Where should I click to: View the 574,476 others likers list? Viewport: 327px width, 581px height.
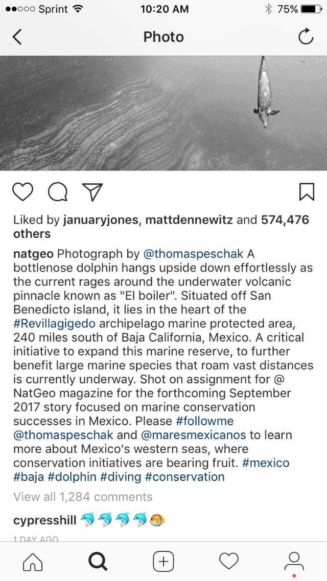[285, 220]
